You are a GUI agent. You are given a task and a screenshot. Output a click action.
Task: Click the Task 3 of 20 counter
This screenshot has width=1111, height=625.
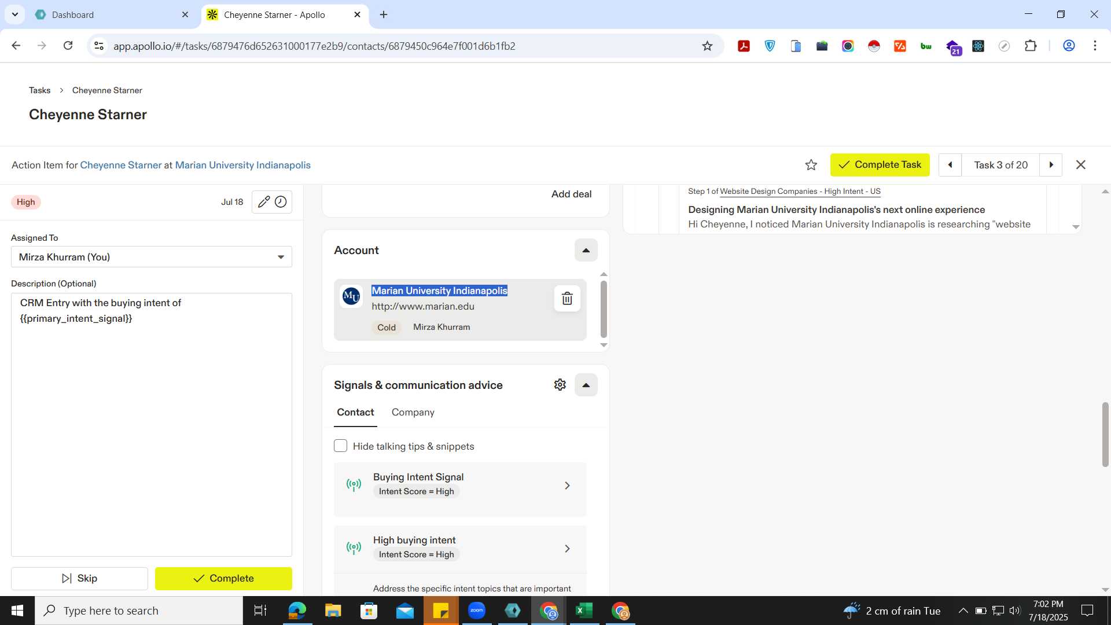1000,165
